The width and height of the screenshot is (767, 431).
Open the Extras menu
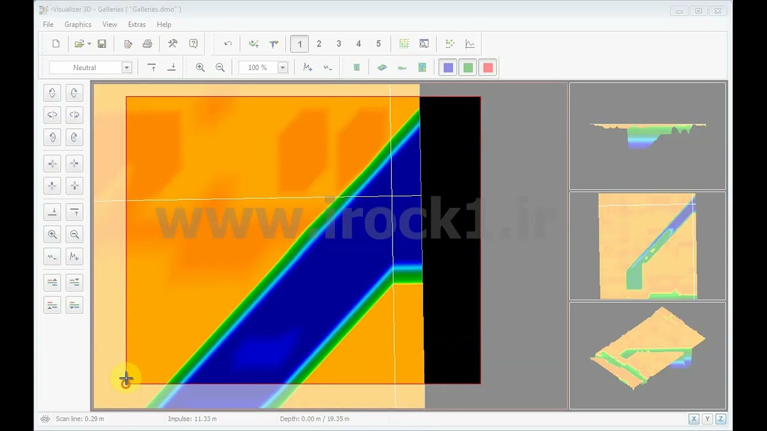click(x=137, y=25)
